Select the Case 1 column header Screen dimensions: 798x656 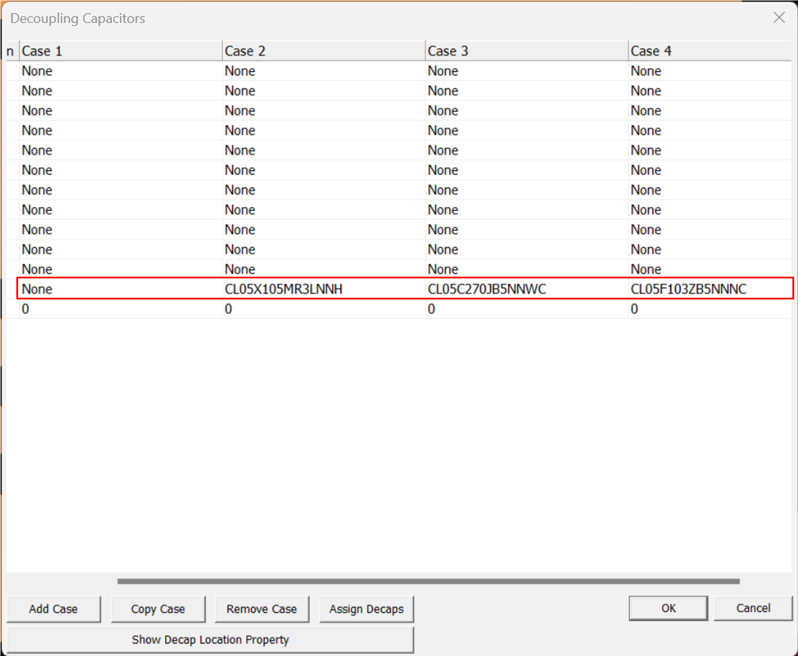click(x=120, y=51)
